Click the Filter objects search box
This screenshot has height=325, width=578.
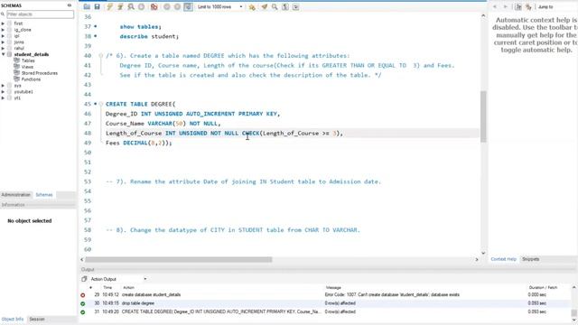pos(40,14)
